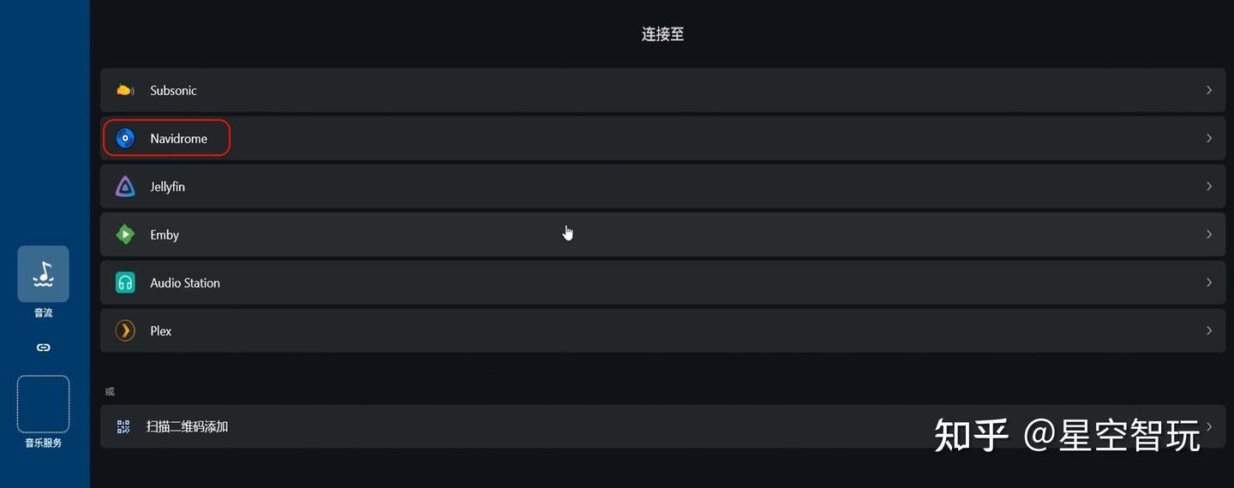The width and height of the screenshot is (1234, 488).
Task: Click the orange Plex chevron icon
Action: tap(125, 330)
